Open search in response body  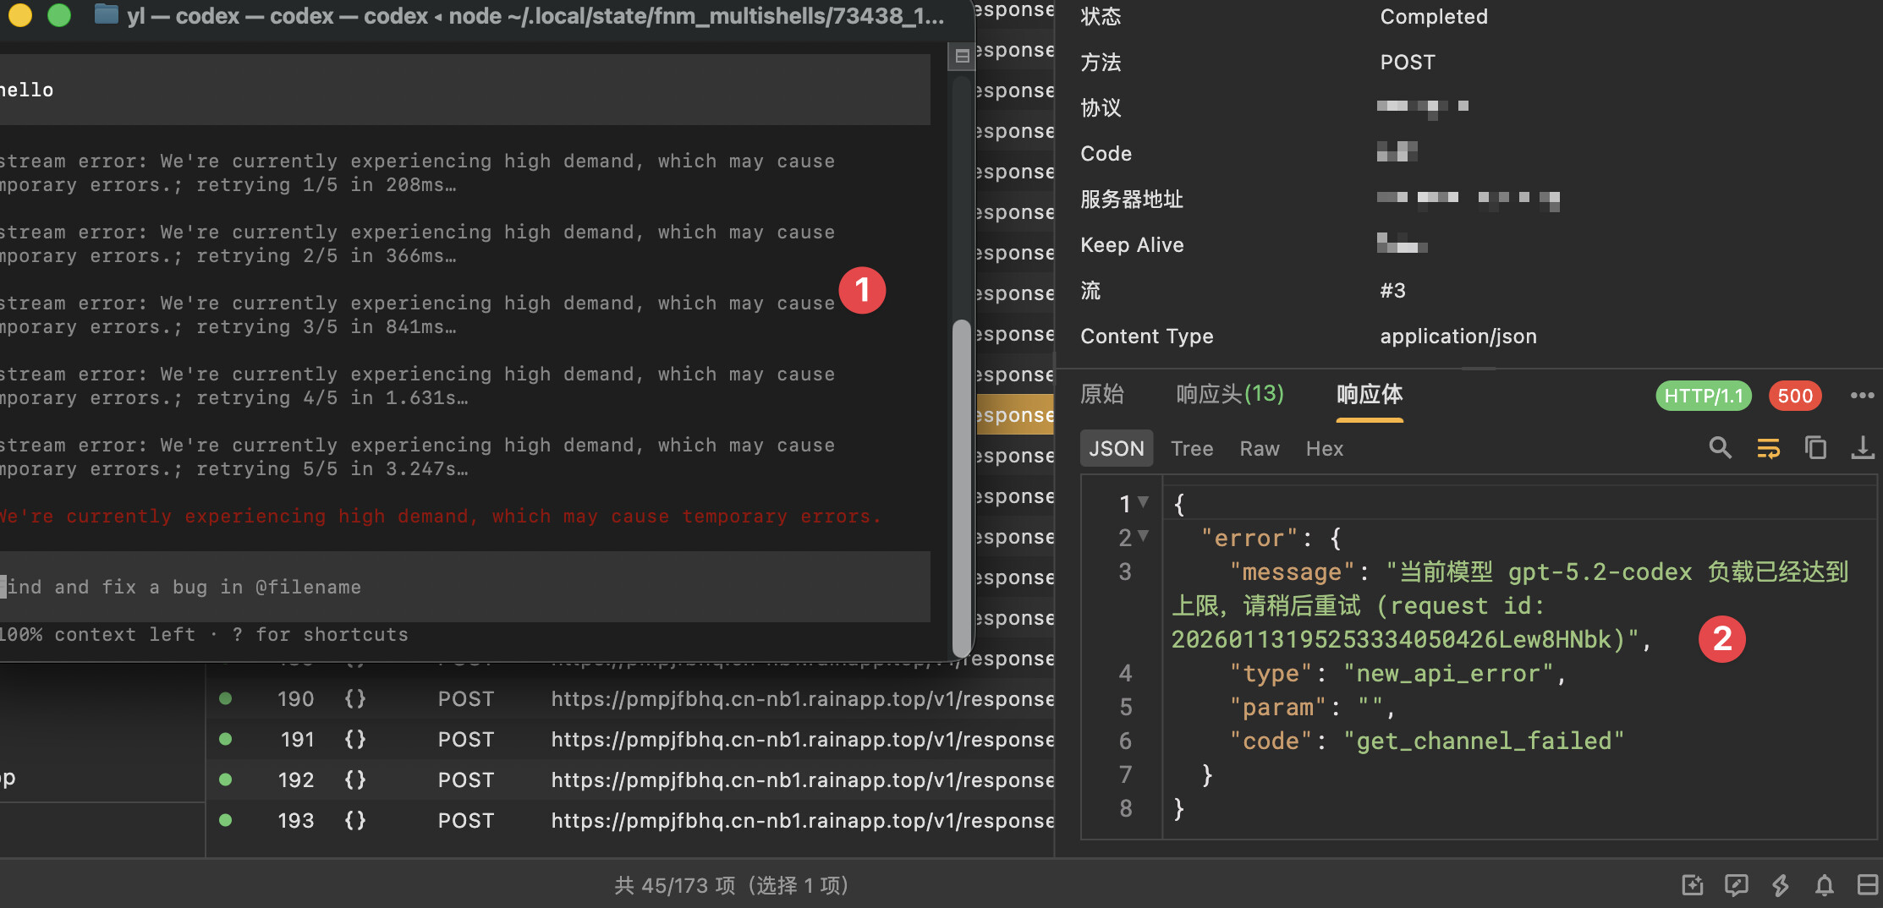[x=1720, y=448]
